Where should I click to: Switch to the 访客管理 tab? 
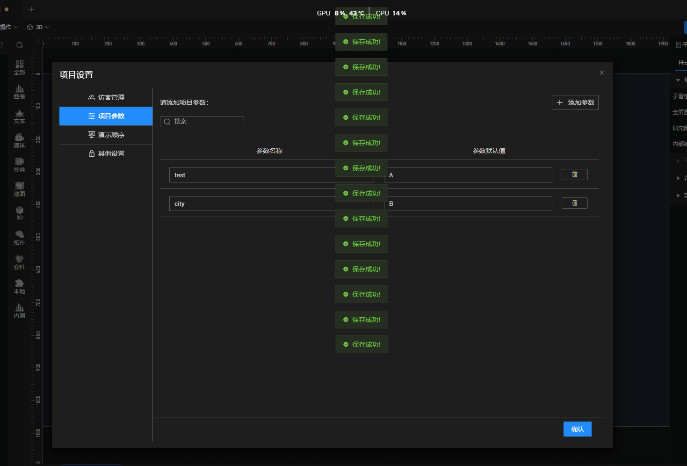pos(106,97)
